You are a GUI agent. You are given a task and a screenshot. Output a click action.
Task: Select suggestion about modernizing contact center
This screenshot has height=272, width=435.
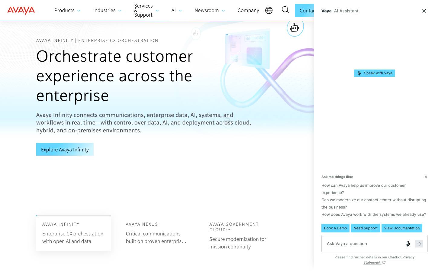pos(374,203)
